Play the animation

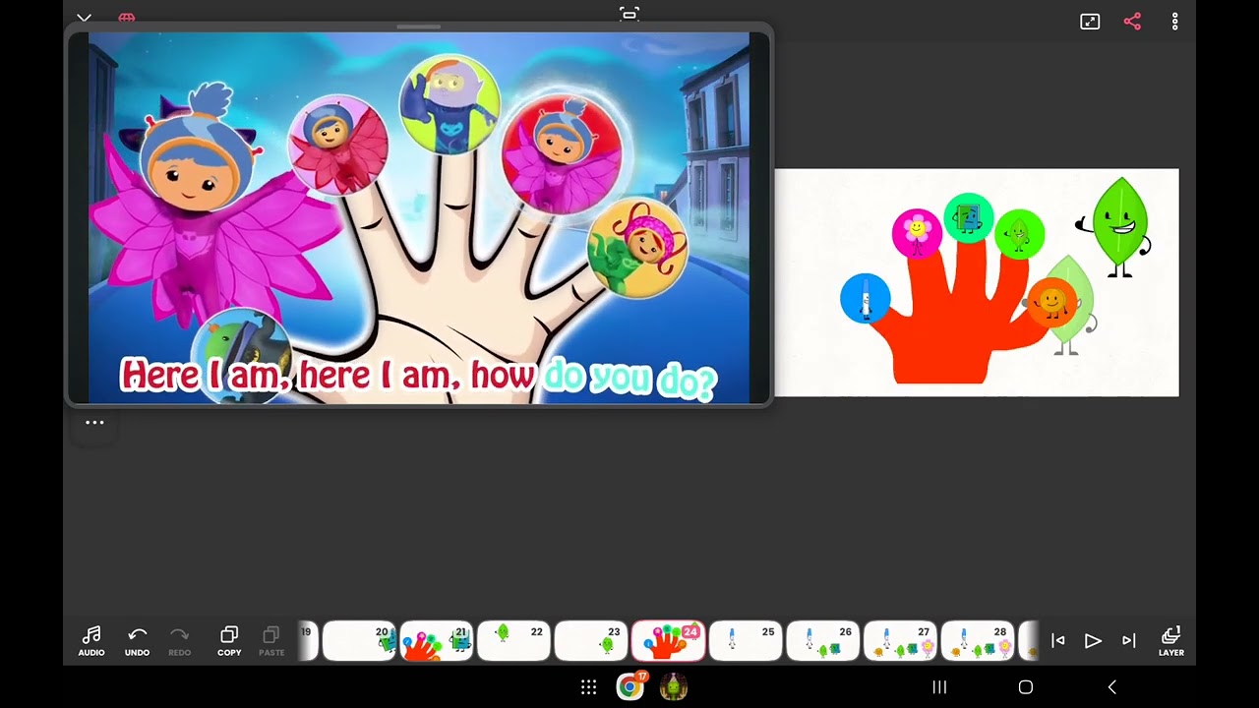[1093, 641]
